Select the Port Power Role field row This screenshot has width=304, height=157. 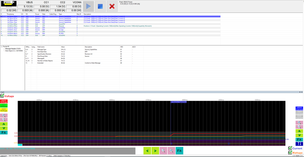84,56
